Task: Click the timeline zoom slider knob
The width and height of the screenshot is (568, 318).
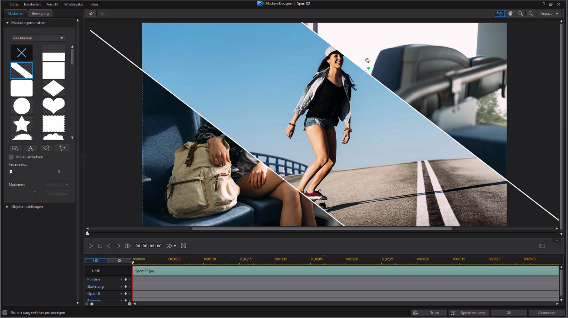Action: pyautogui.click(x=92, y=304)
